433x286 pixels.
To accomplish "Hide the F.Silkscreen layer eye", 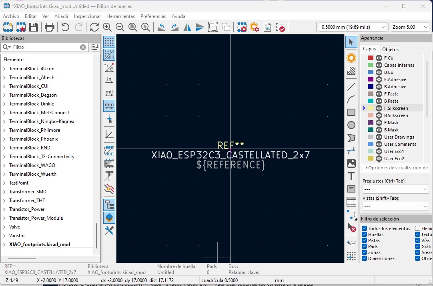I will click(x=379, y=108).
